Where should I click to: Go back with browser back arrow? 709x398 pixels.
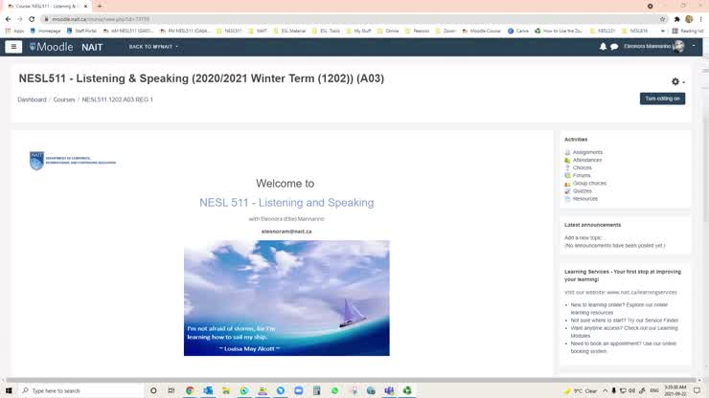point(8,19)
